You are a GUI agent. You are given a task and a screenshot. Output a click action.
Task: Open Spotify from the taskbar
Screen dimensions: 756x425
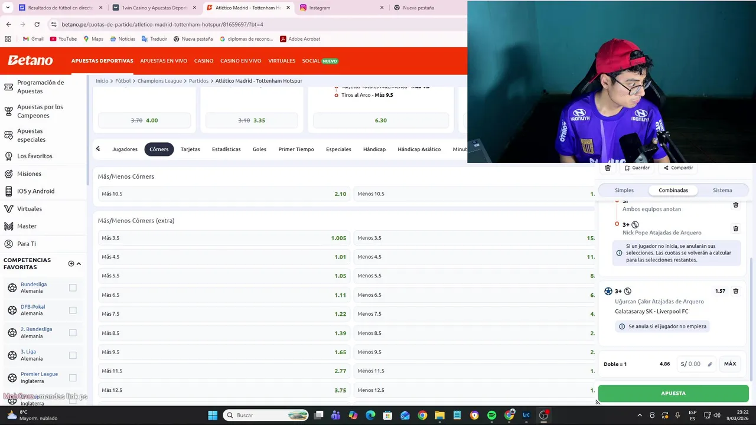[491, 415]
